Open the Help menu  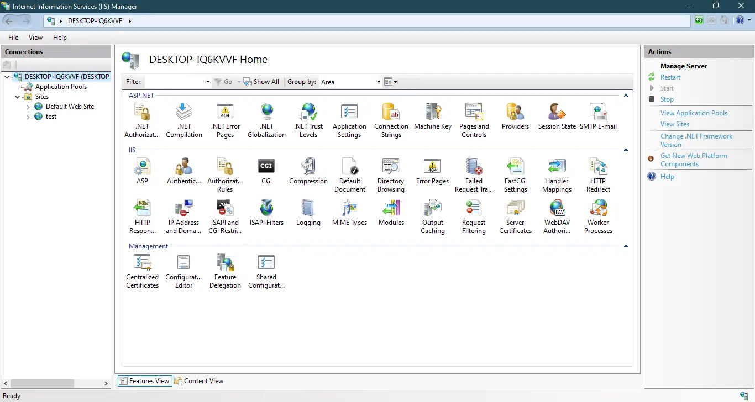pos(60,38)
